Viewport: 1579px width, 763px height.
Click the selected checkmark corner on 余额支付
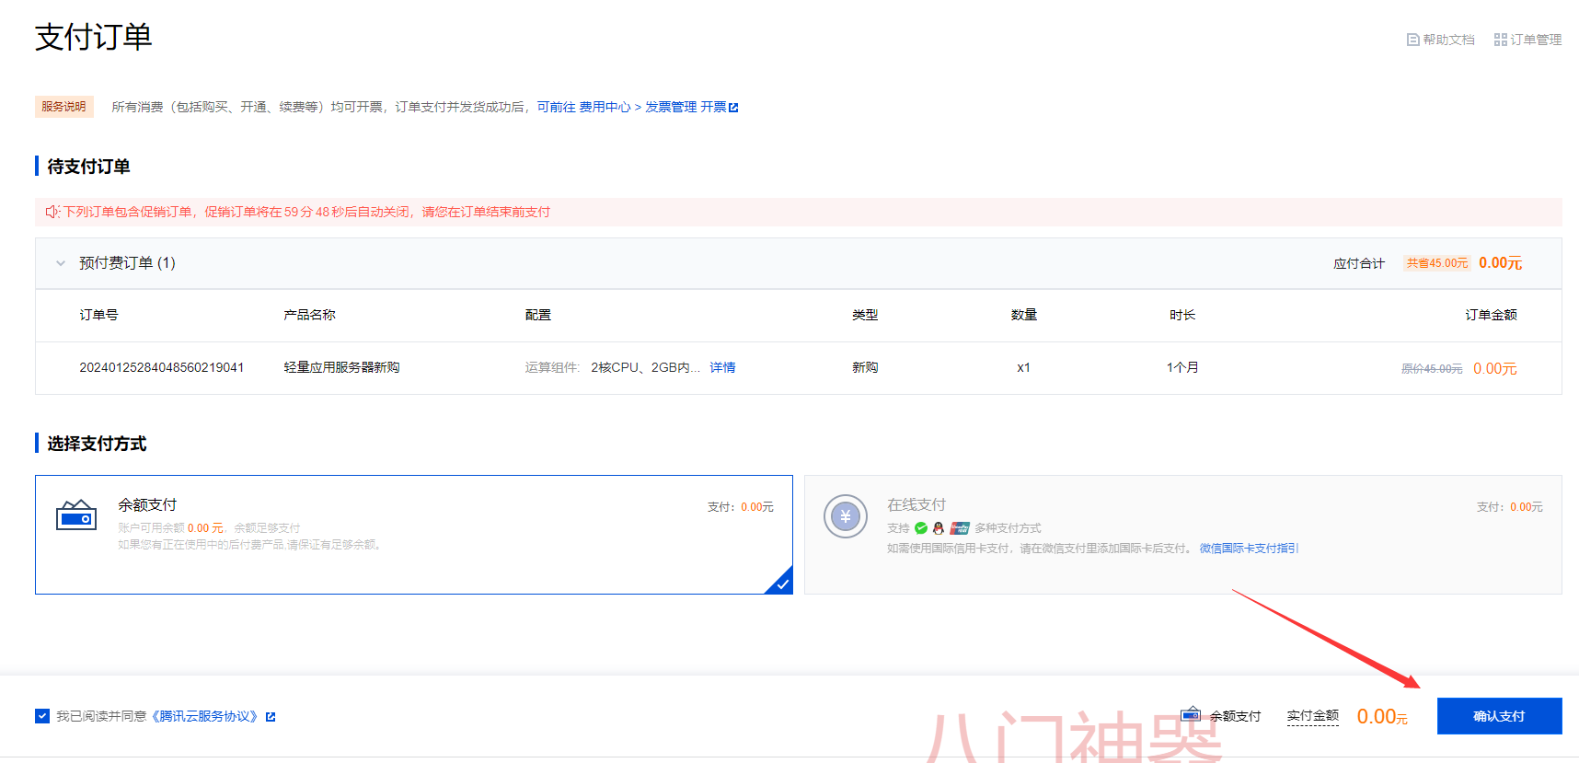coord(782,584)
